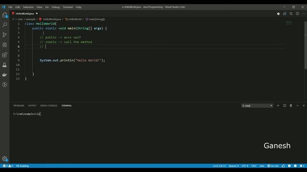Click 'Spaces: 4' indentation in status bar
Viewport: 307px width, 172px height.
coord(234,166)
